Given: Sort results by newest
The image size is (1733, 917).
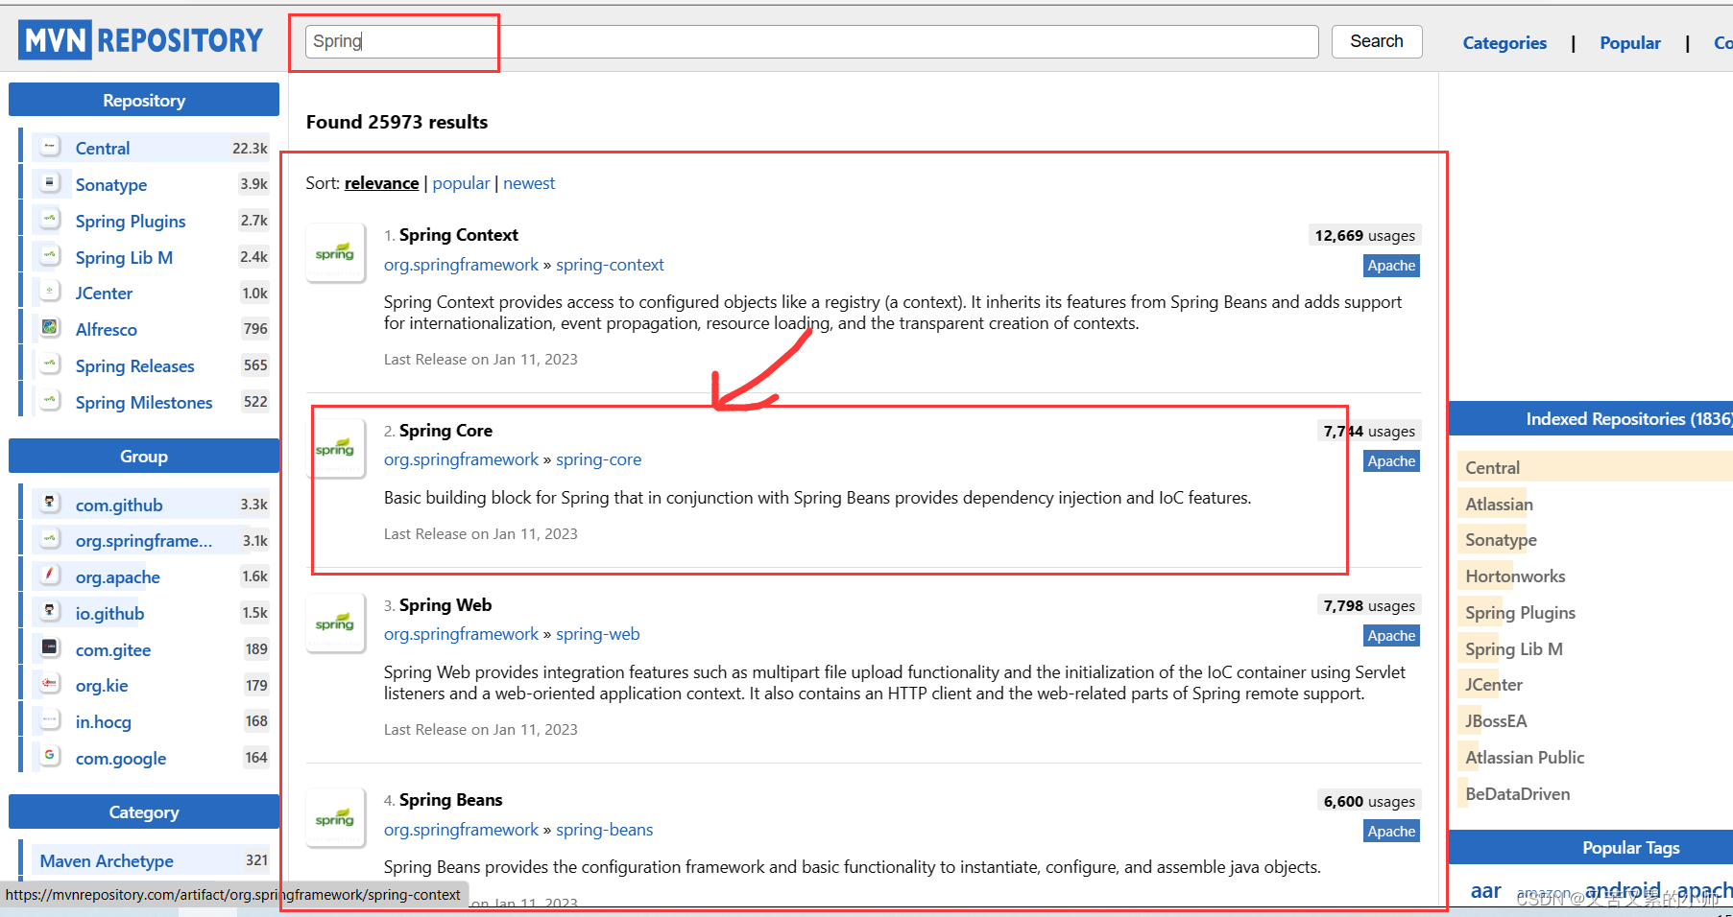Looking at the screenshot, I should [x=529, y=183].
